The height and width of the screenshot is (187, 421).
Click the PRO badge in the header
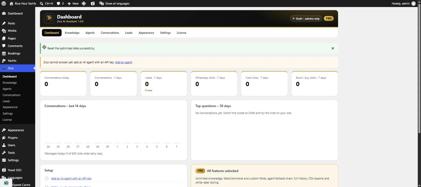pyautogui.click(x=329, y=19)
